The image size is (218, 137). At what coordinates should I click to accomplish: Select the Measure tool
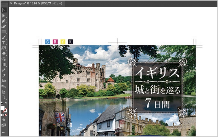(x=4, y=70)
